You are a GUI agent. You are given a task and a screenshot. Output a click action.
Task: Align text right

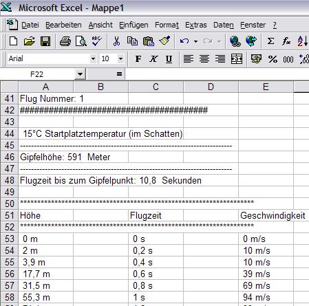point(220,59)
